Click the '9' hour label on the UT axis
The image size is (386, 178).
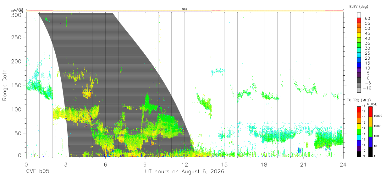coord(145,165)
